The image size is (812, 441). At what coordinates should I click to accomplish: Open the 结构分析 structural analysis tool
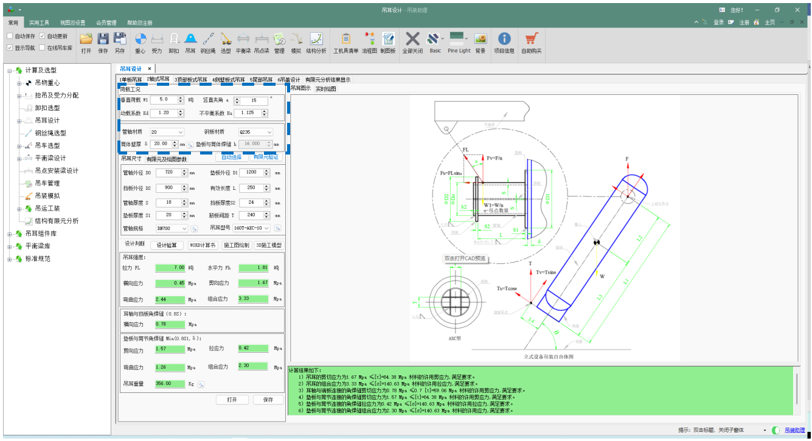pyautogui.click(x=316, y=38)
